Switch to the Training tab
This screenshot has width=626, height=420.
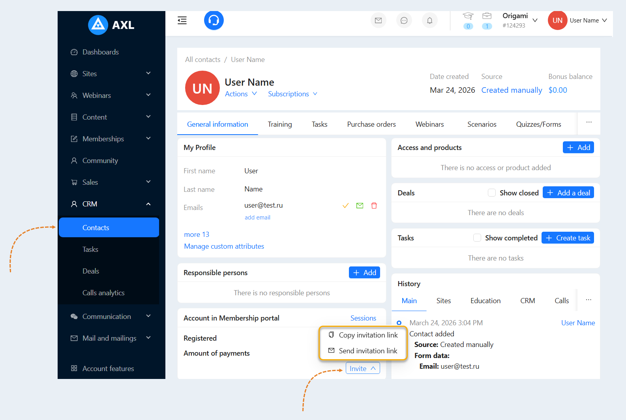tap(280, 124)
